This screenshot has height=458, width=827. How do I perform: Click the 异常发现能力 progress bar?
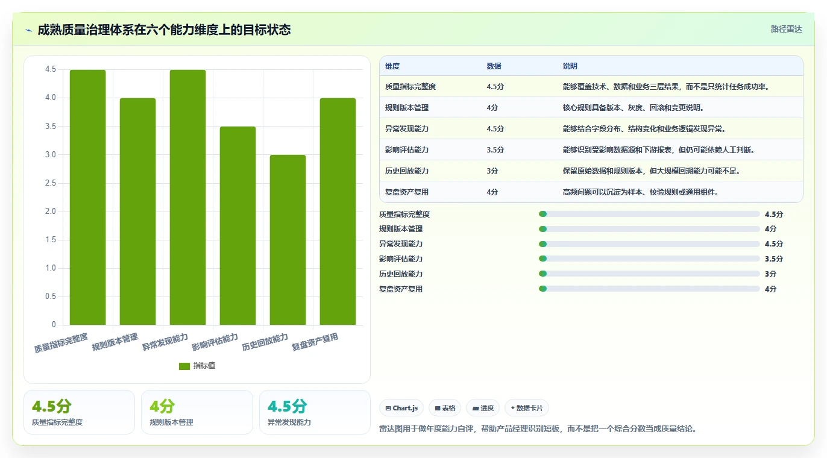(649, 244)
